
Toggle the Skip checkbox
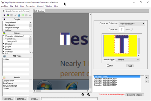click(108, 66)
